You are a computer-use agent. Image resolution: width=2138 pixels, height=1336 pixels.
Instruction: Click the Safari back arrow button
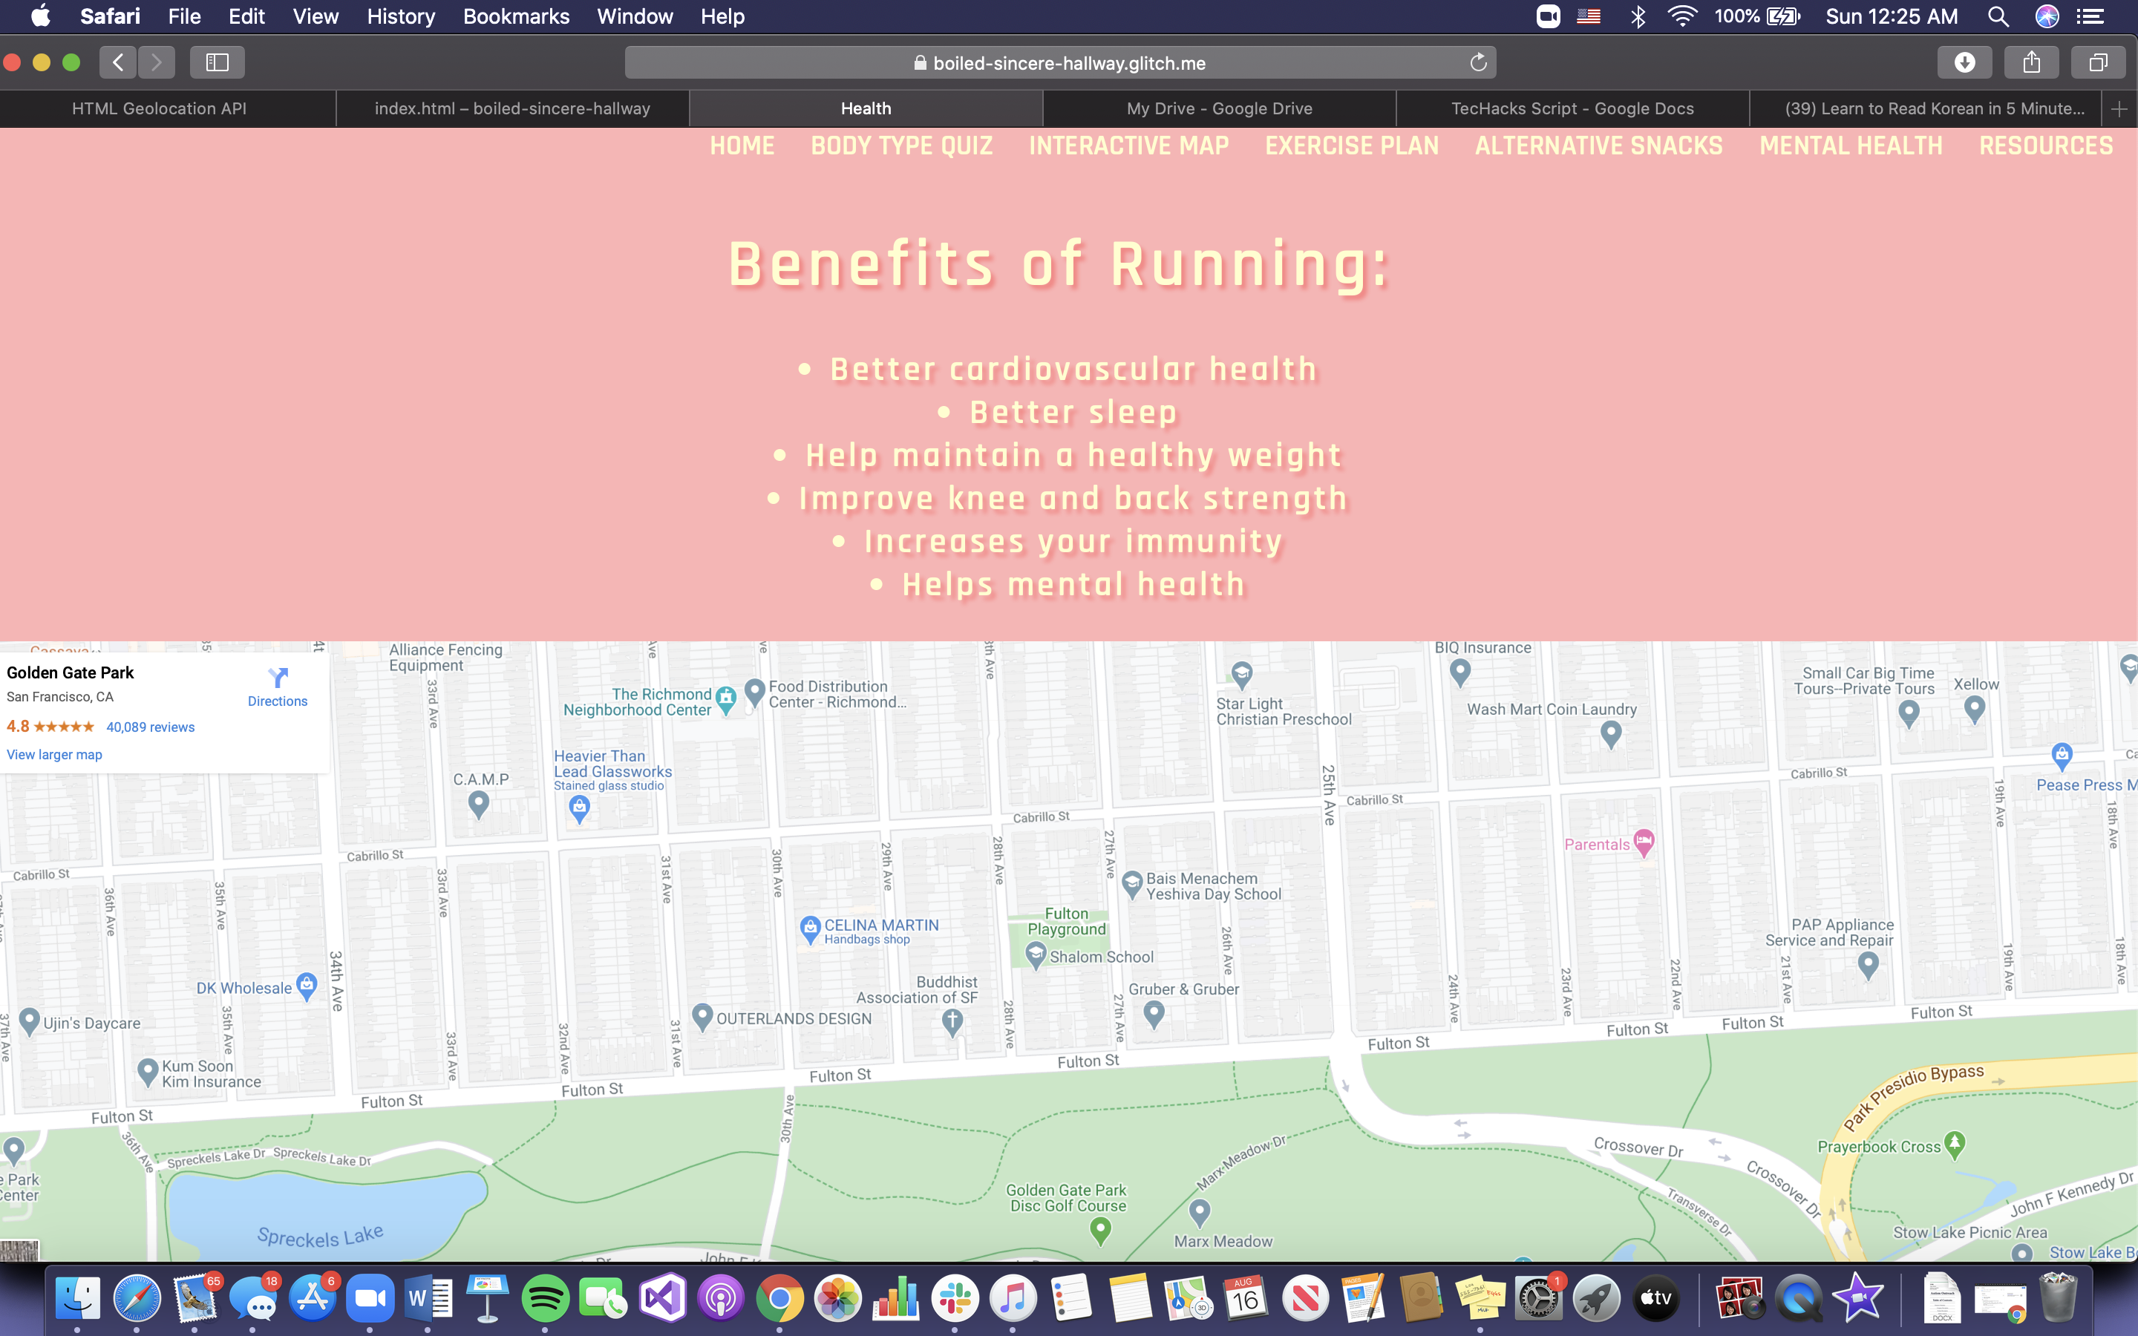click(118, 63)
